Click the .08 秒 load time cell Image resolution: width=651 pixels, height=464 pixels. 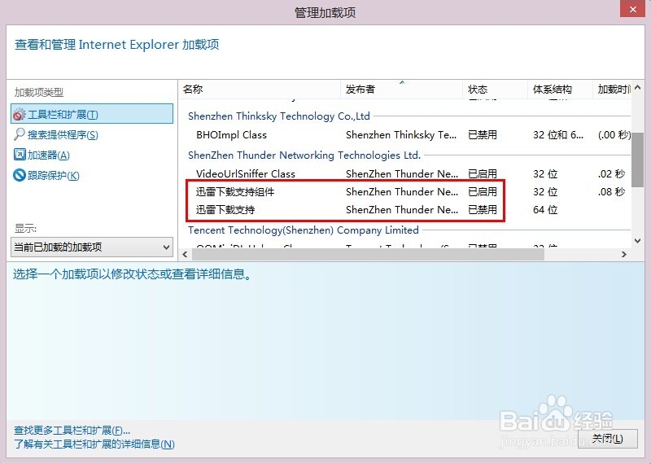coord(612,191)
